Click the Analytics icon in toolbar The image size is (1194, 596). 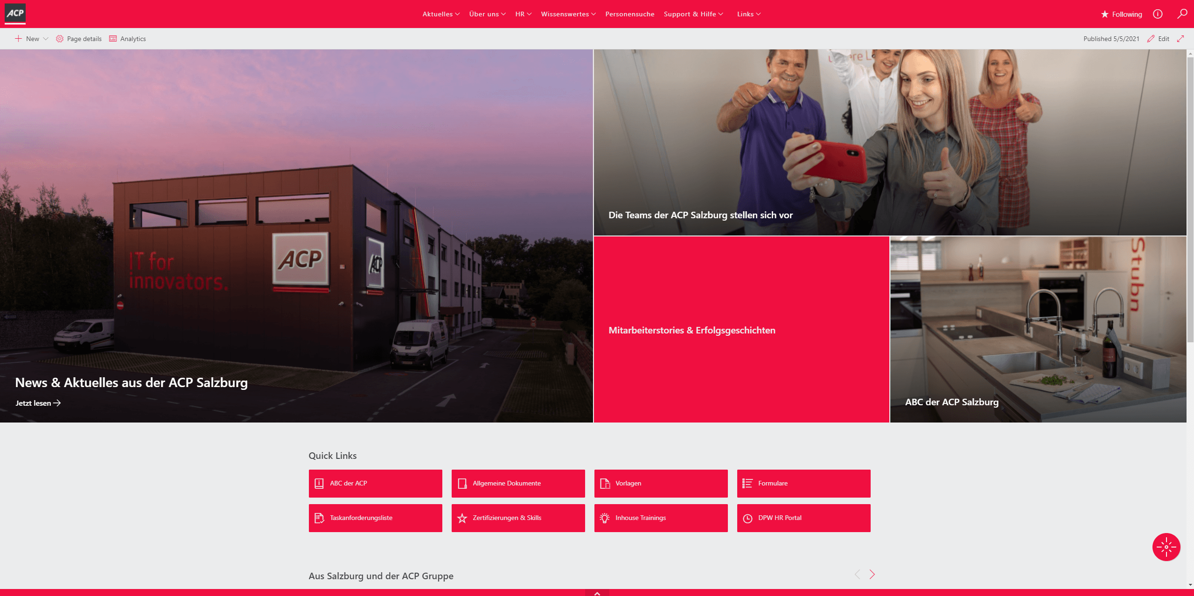[x=113, y=39]
